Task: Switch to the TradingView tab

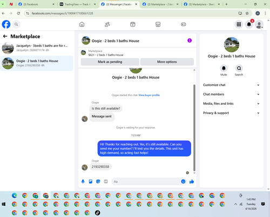Action: (x=78, y=4)
